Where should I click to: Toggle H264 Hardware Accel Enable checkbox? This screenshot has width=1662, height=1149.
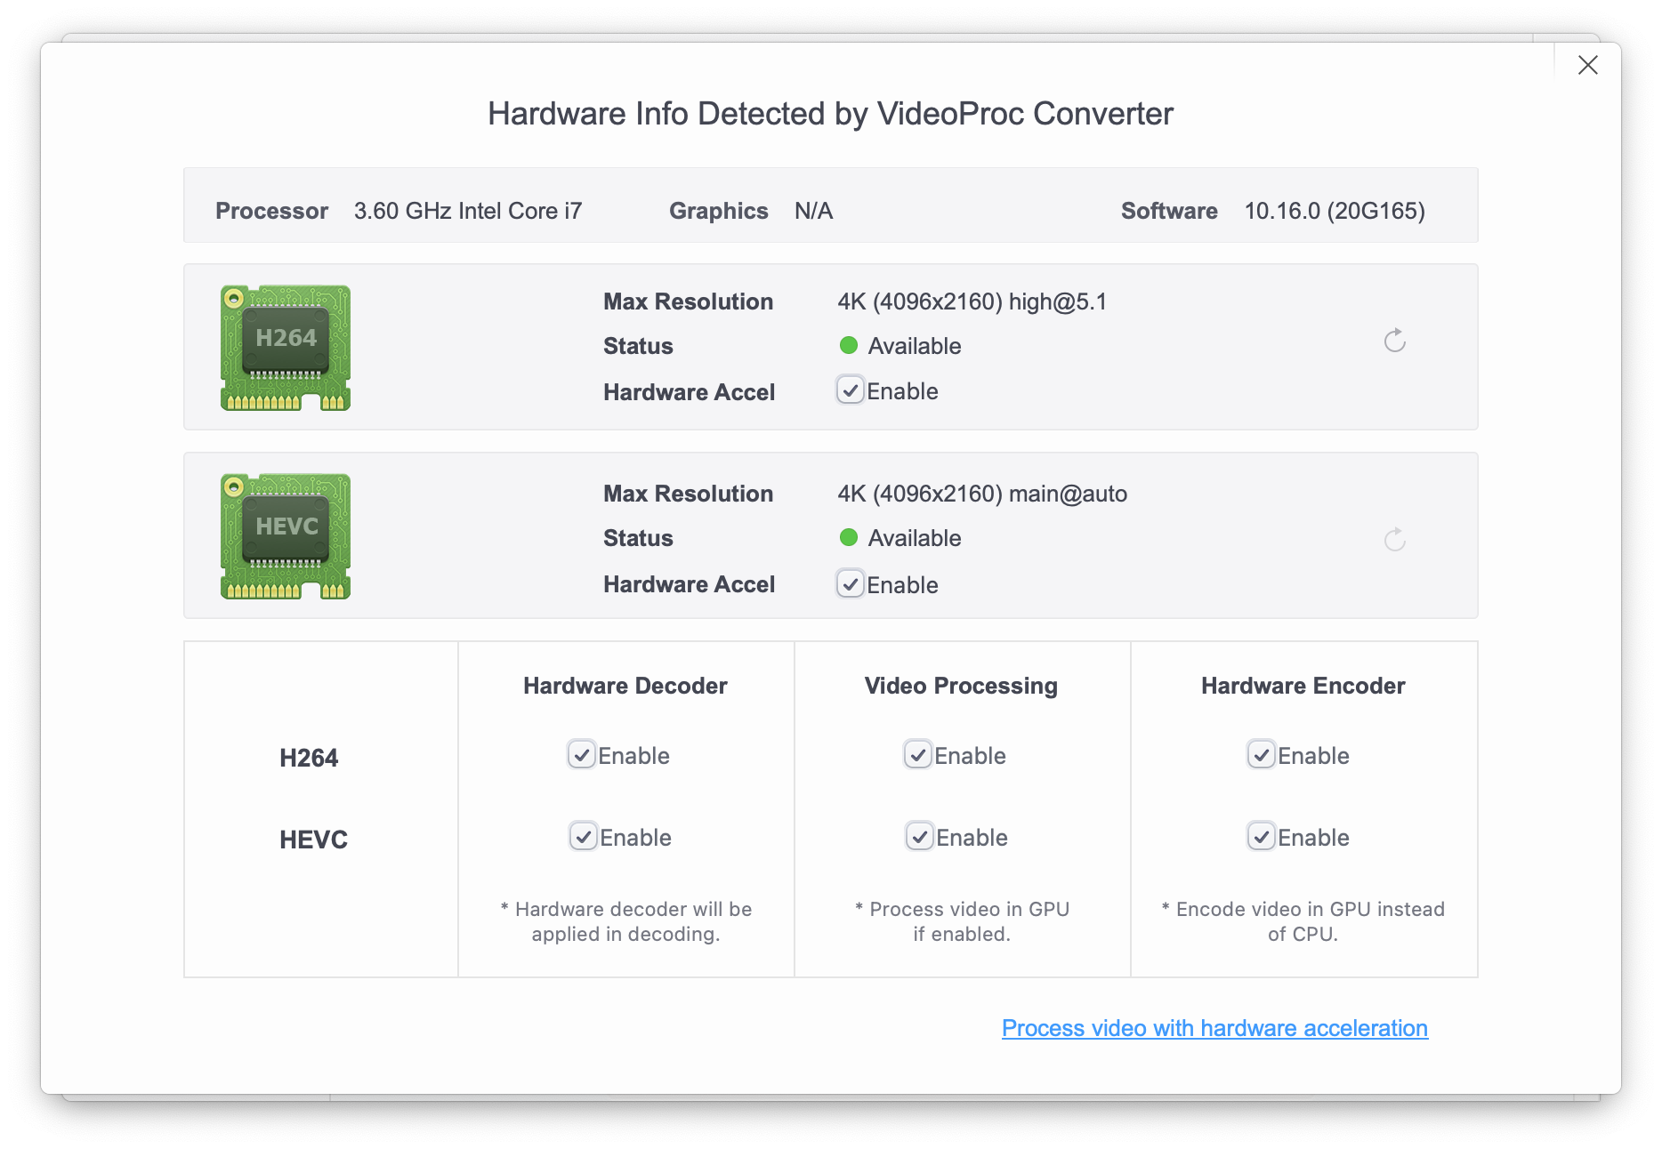(x=851, y=390)
